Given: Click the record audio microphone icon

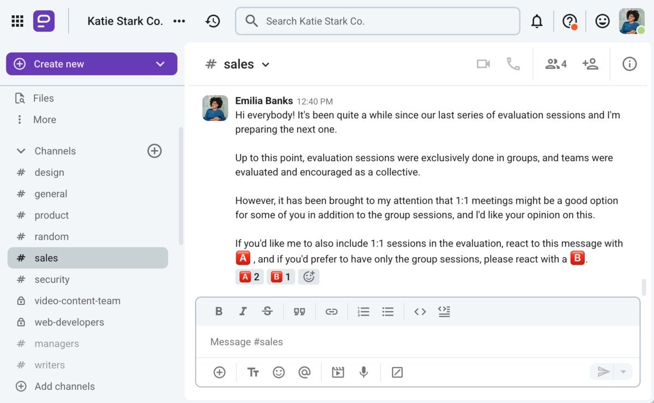Looking at the screenshot, I should pyautogui.click(x=364, y=373).
